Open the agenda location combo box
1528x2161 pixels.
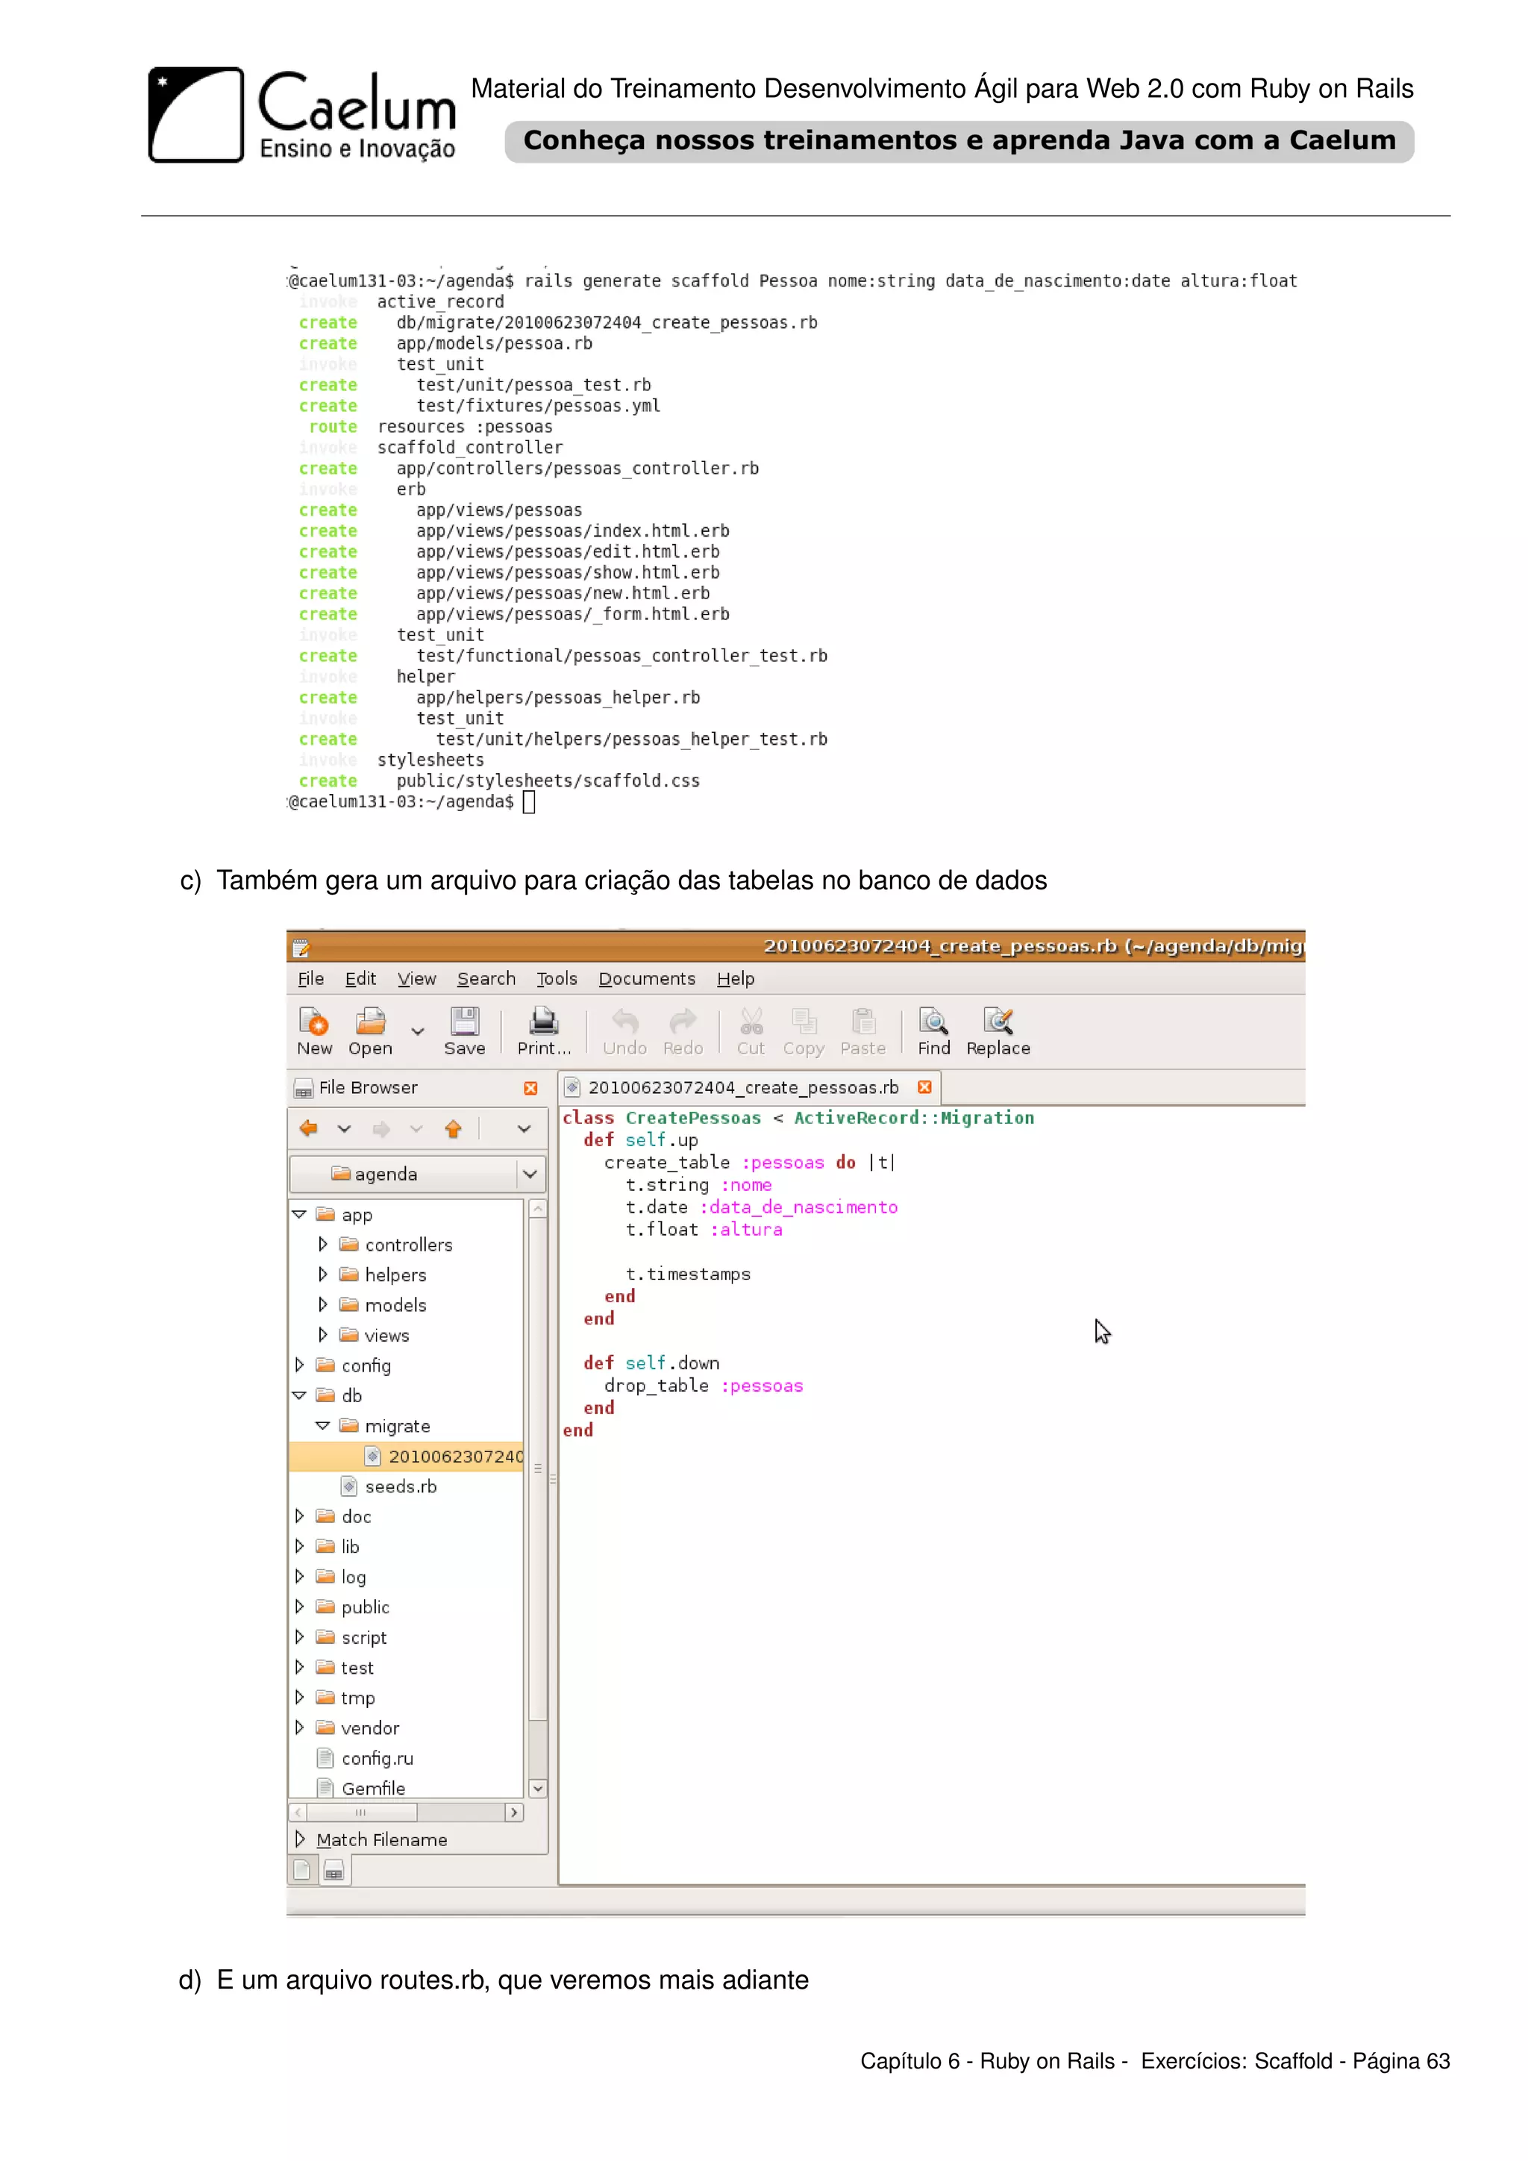coord(418,1174)
